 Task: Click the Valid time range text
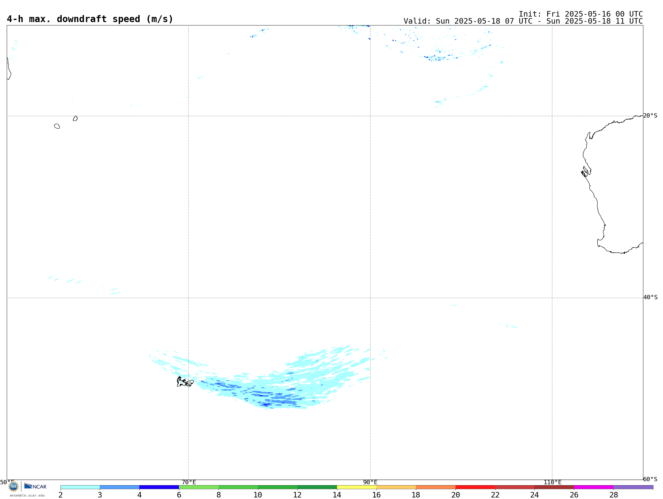[523, 21]
